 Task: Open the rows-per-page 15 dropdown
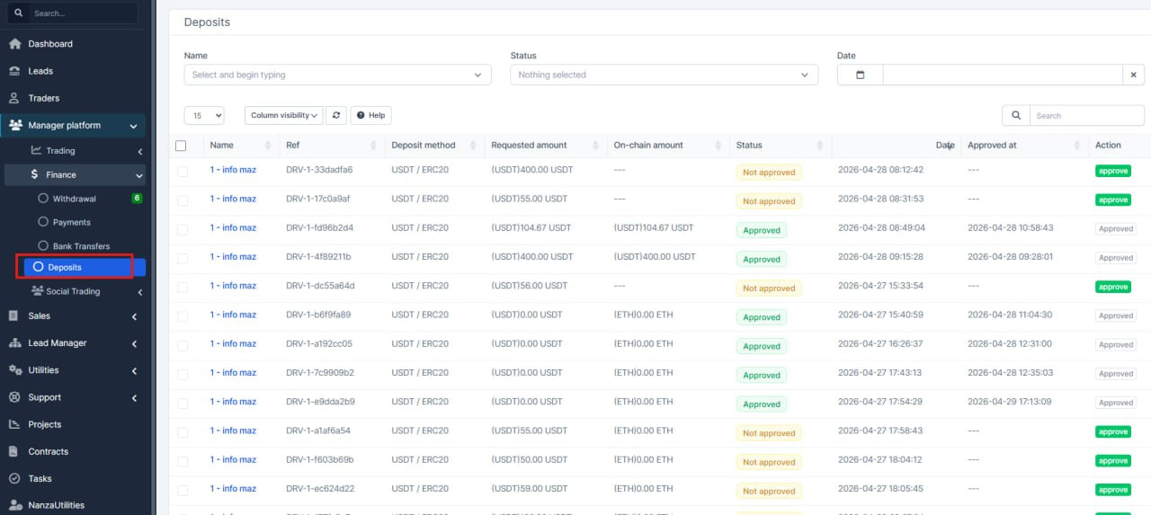pos(204,115)
